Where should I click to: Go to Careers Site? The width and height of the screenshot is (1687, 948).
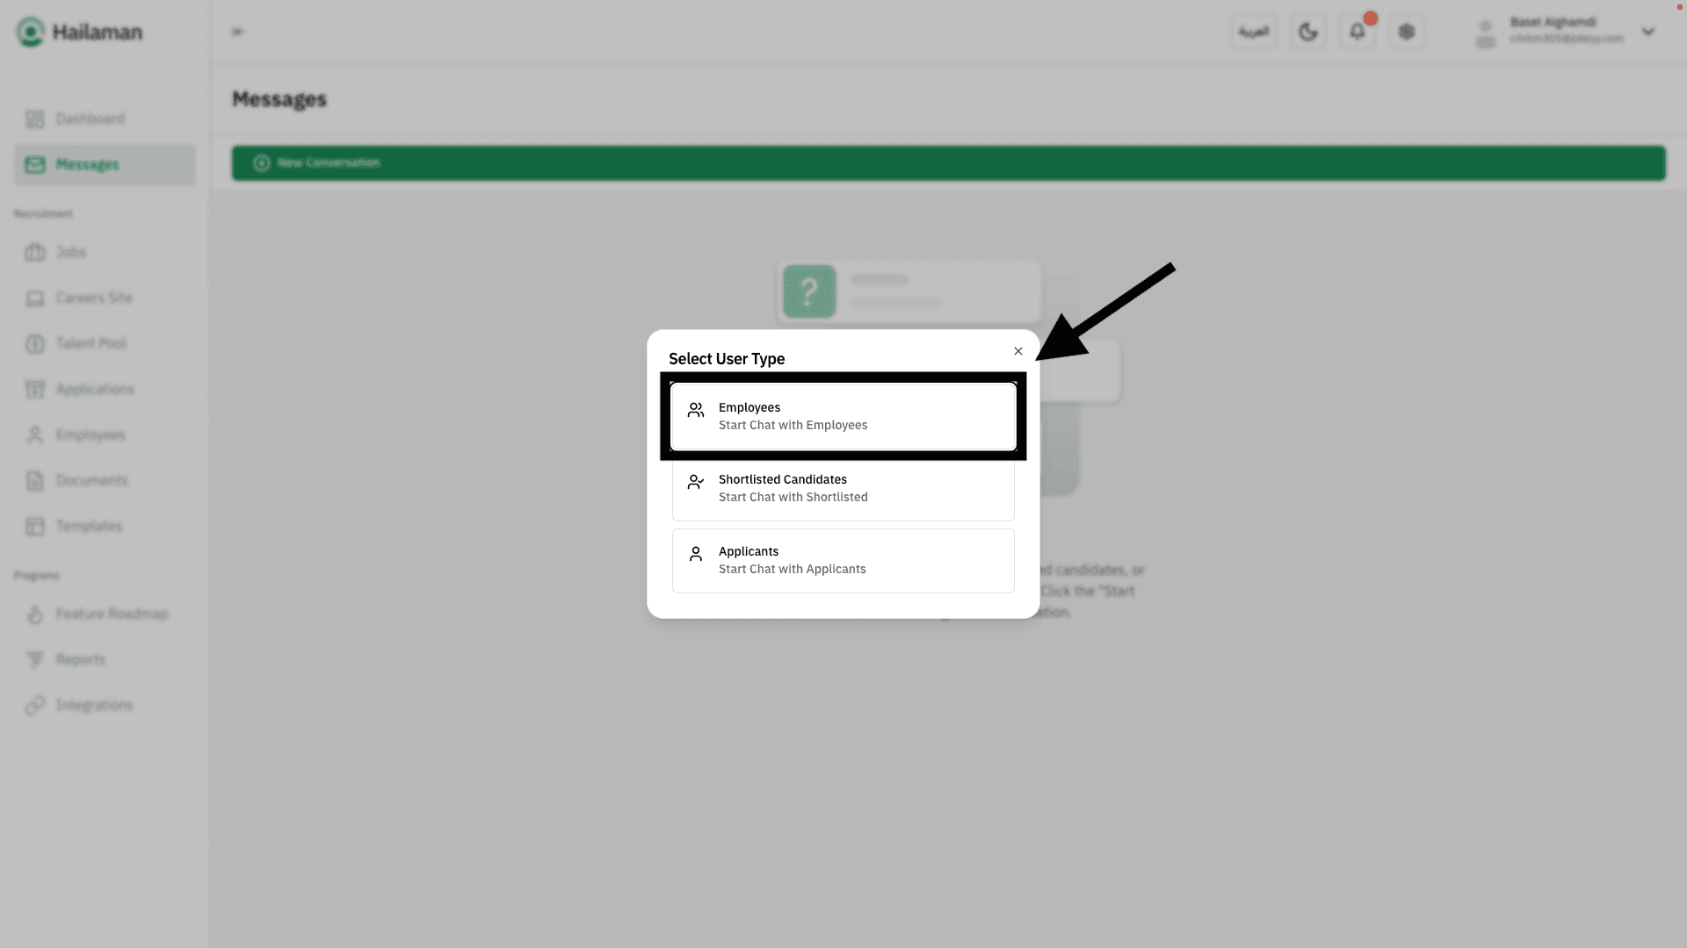pyautogui.click(x=93, y=298)
